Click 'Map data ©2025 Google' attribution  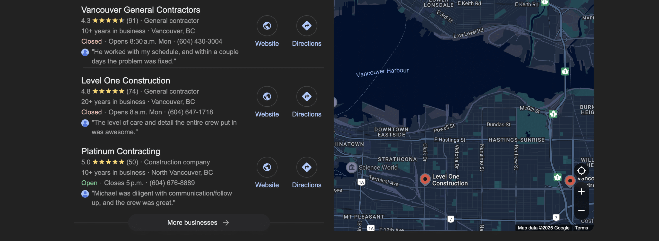click(x=543, y=228)
